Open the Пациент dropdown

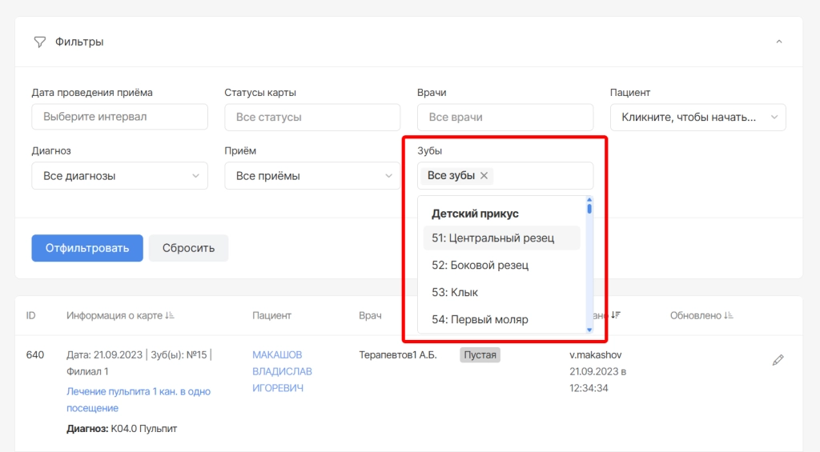point(697,117)
